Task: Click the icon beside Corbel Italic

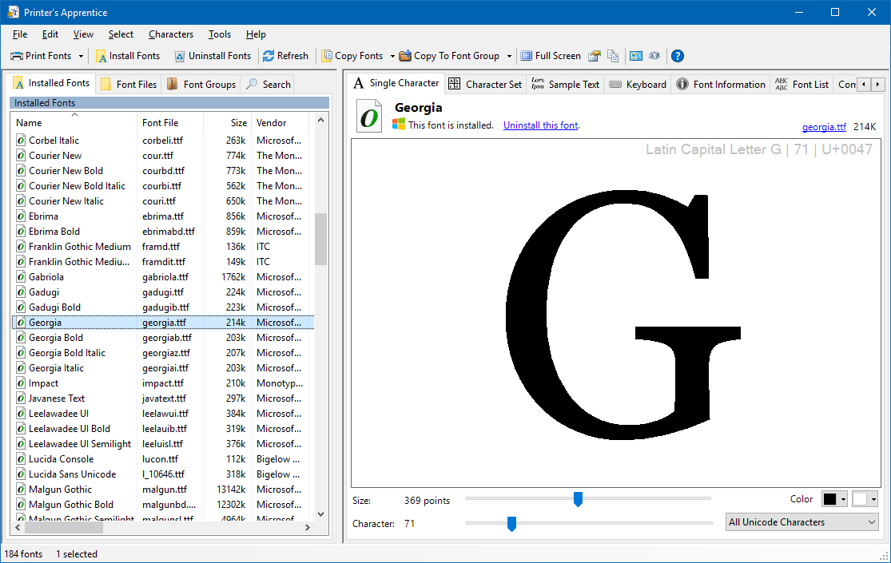Action: tap(21, 141)
